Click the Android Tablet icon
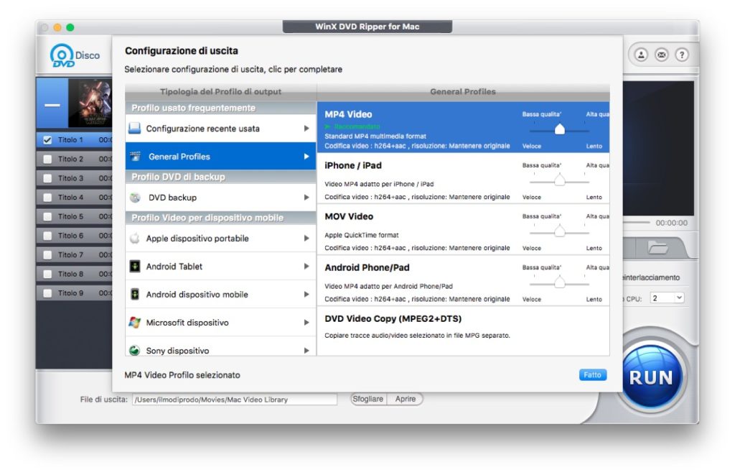Viewport: 735px width, 475px height. tap(134, 267)
